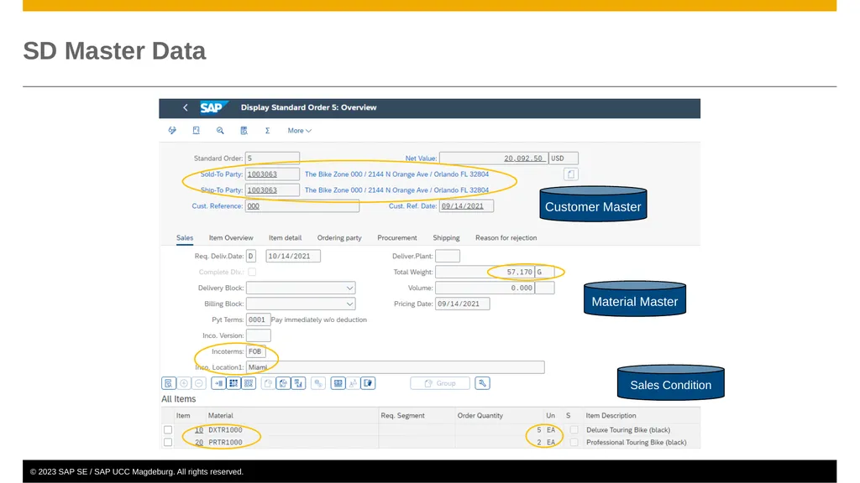Click the greyed configuration structure icon
Image resolution: width=860 pixels, height=483 pixels.
point(353,383)
